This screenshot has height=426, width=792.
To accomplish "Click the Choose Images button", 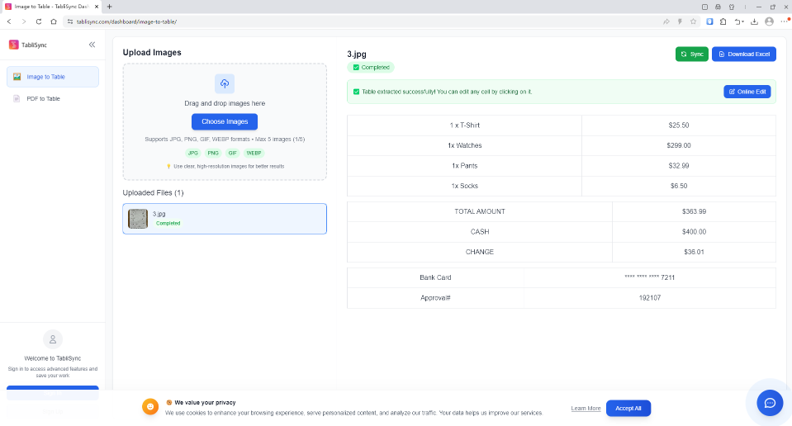I will pyautogui.click(x=225, y=121).
